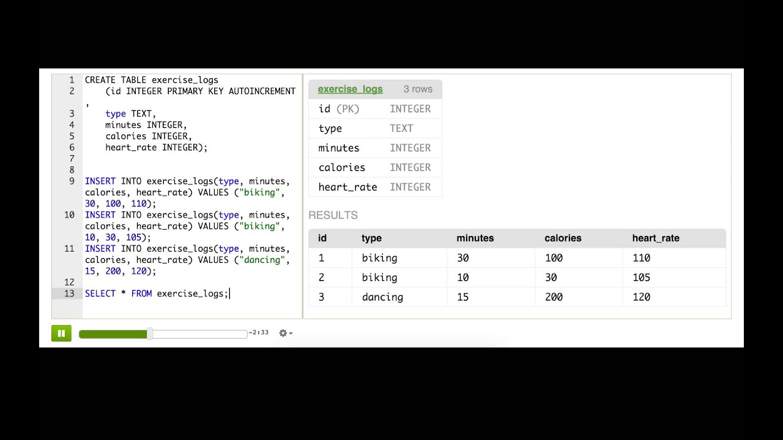Click the minutes schema row name

339,148
